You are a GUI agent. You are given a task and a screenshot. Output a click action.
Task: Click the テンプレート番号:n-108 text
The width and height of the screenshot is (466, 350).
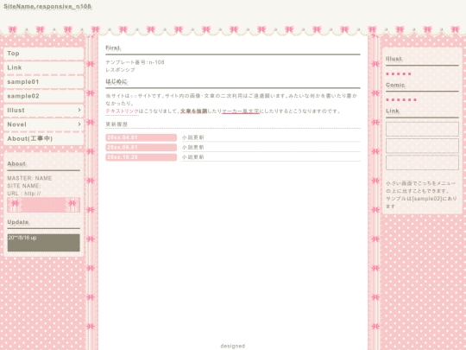pyautogui.click(x=135, y=62)
